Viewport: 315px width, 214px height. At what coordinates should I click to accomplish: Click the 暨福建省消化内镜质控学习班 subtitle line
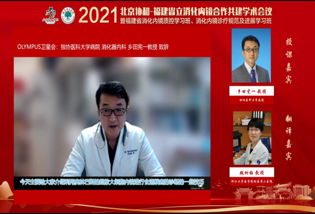click(196, 21)
